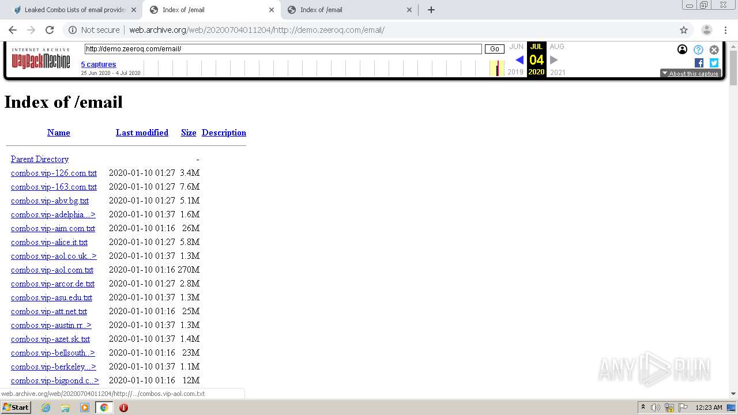
Task: Close the third Index of /email tab
Action: coord(409,10)
